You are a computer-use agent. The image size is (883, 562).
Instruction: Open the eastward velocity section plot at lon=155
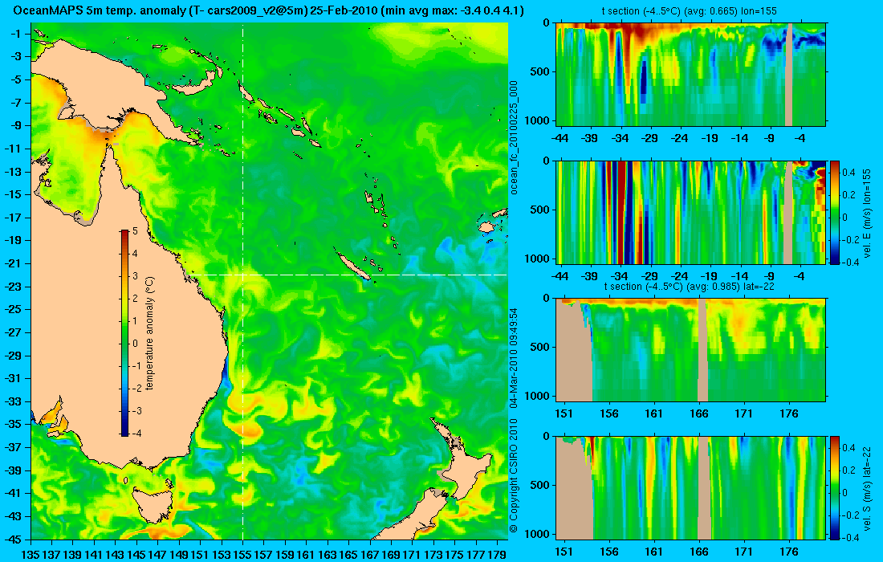[691, 212]
